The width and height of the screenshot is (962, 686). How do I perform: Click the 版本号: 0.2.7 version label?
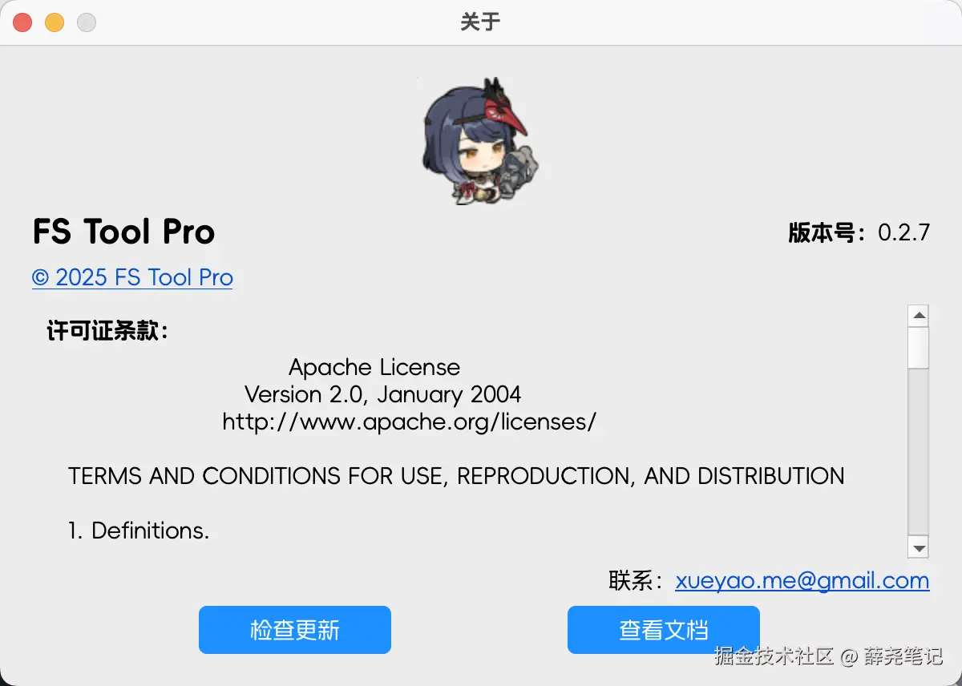click(859, 232)
